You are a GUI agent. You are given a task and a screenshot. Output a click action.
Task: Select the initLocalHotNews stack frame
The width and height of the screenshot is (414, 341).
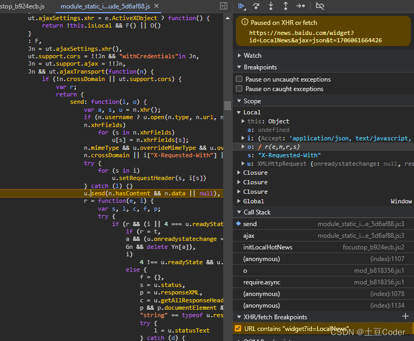pos(323,247)
